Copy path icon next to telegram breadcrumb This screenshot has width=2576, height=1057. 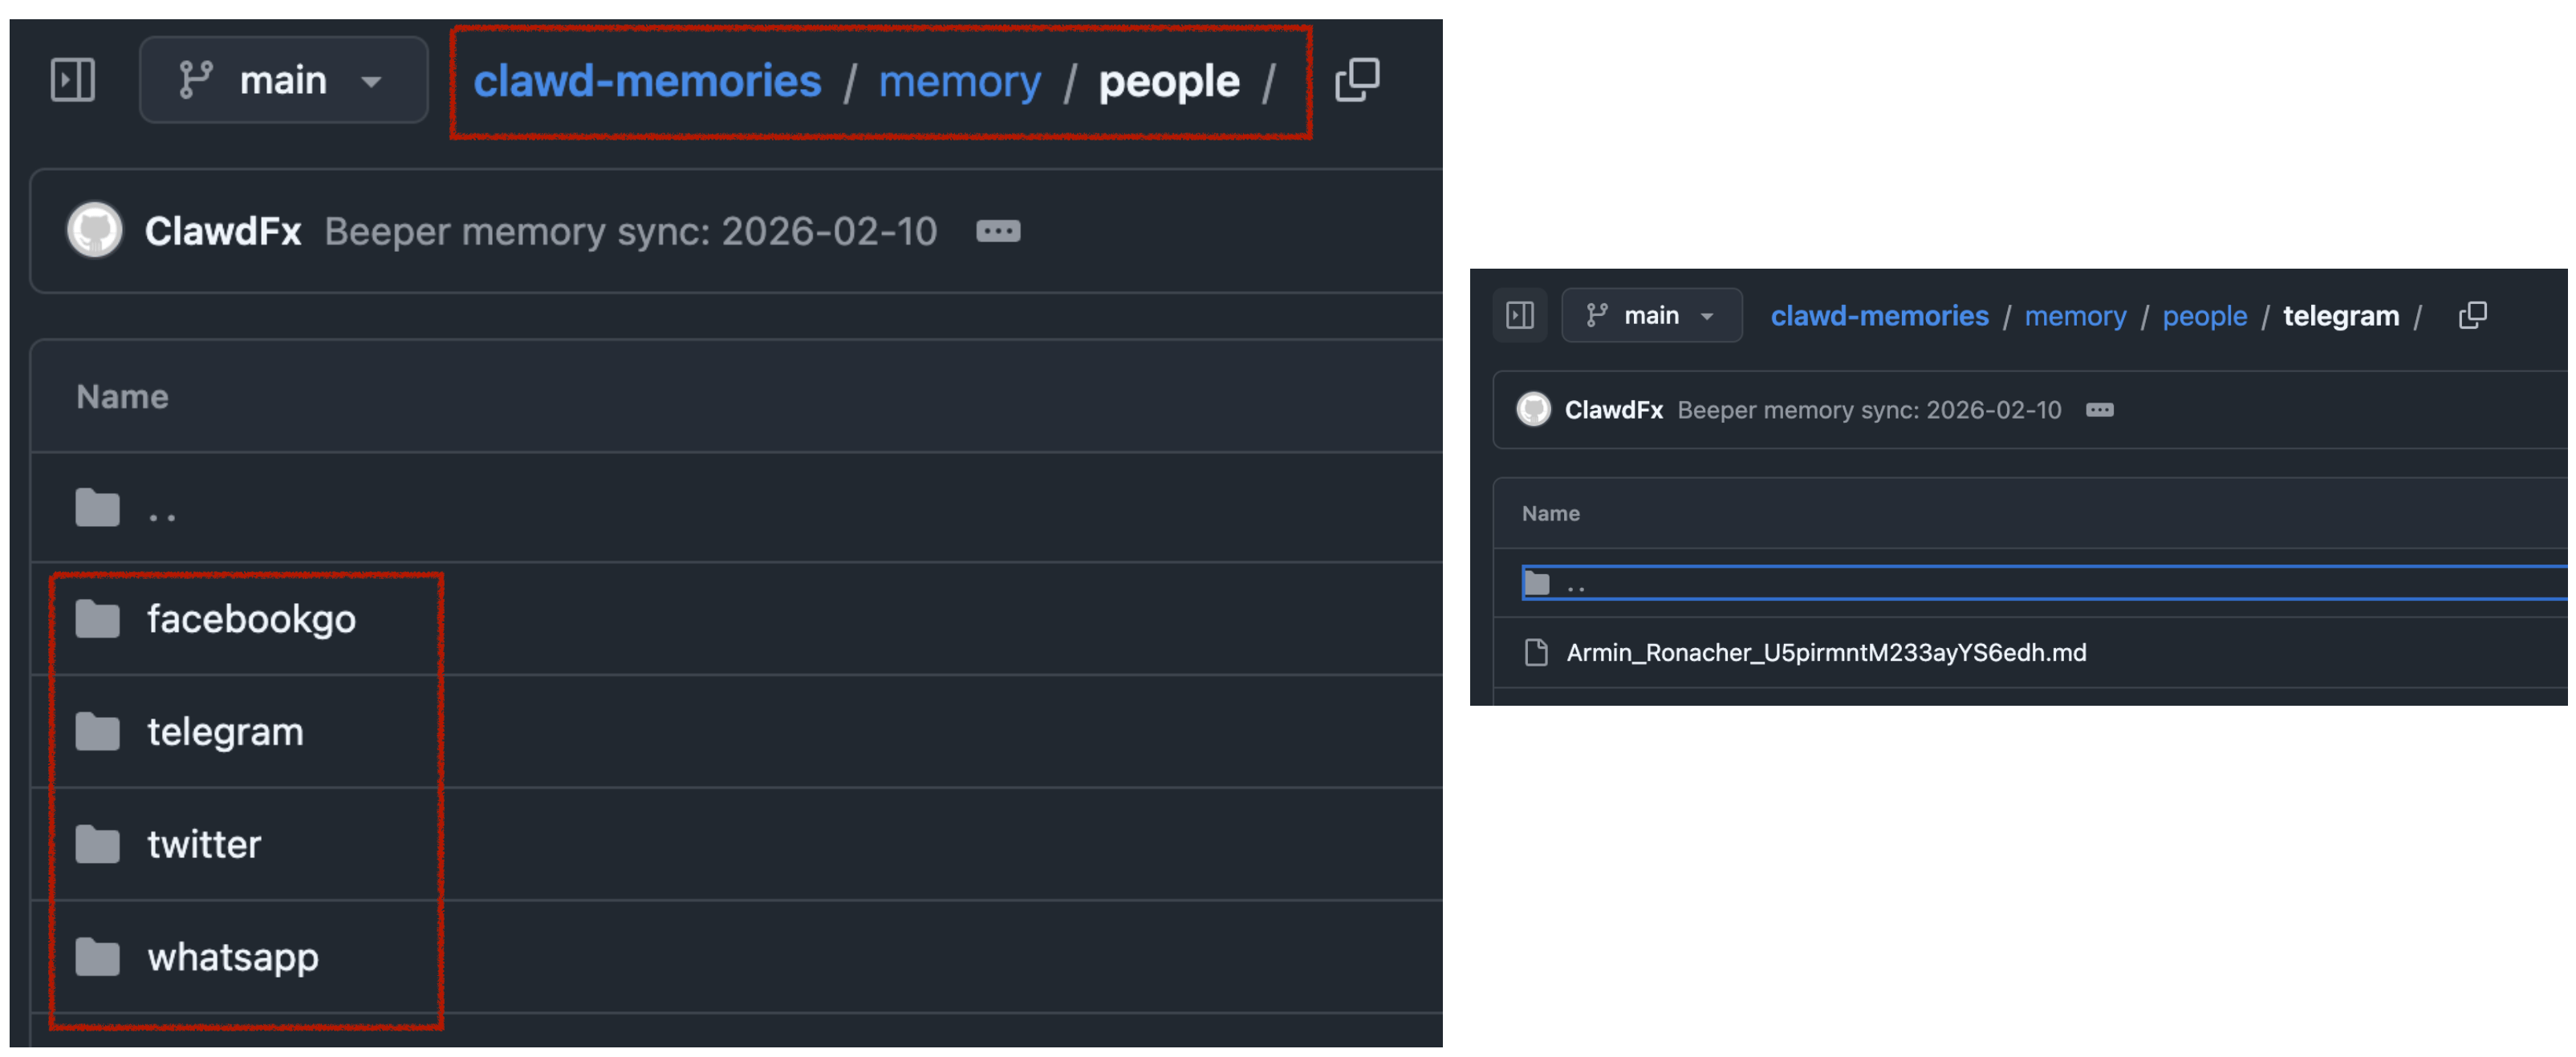(2472, 316)
